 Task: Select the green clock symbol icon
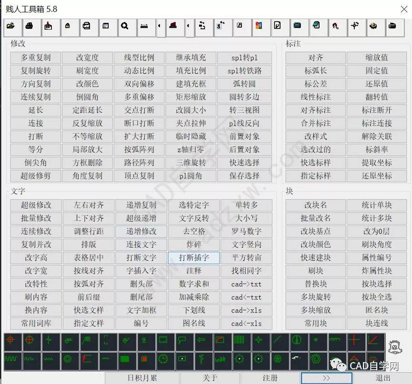tap(162, 359)
